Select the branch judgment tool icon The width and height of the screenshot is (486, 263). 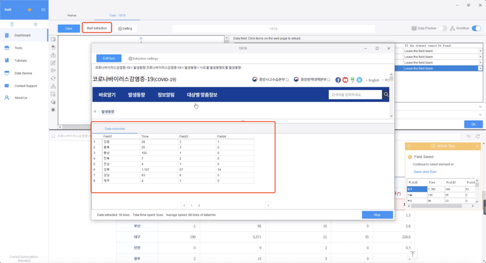click(53, 86)
